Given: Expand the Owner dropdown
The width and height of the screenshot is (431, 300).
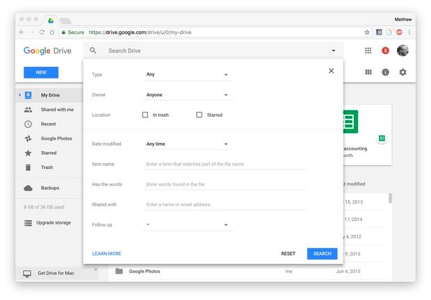Looking at the screenshot, I should tap(187, 94).
